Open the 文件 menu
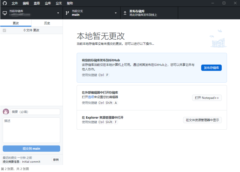The width and height of the screenshot is (240, 172). (14, 3)
